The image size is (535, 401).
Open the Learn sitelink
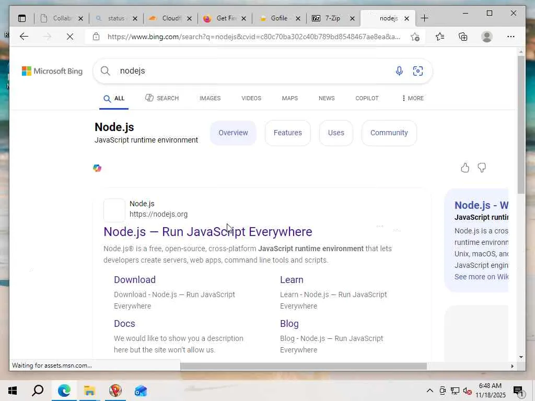tap(292, 280)
